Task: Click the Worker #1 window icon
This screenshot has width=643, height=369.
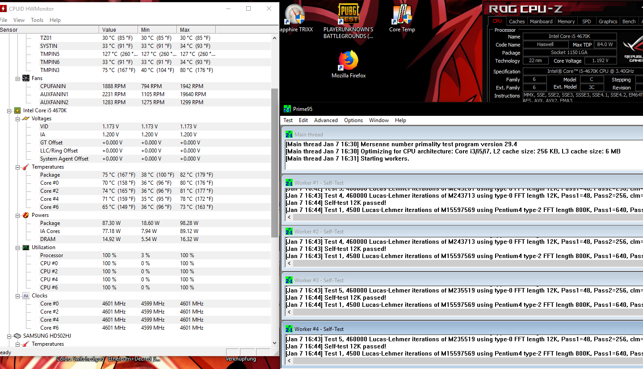Action: (x=289, y=182)
